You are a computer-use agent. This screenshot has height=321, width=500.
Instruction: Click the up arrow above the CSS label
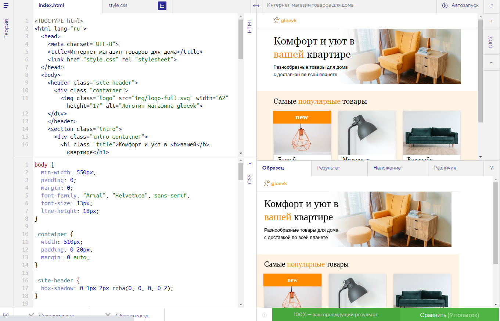point(250,165)
